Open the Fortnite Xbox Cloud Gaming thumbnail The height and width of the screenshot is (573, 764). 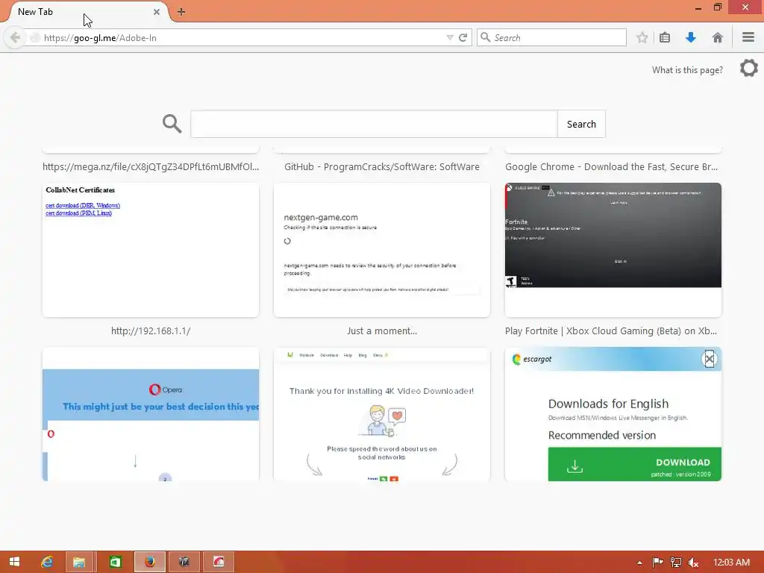(613, 250)
